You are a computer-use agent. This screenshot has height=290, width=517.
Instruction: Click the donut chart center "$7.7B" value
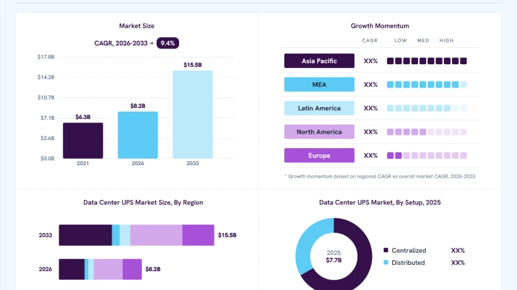[334, 260]
